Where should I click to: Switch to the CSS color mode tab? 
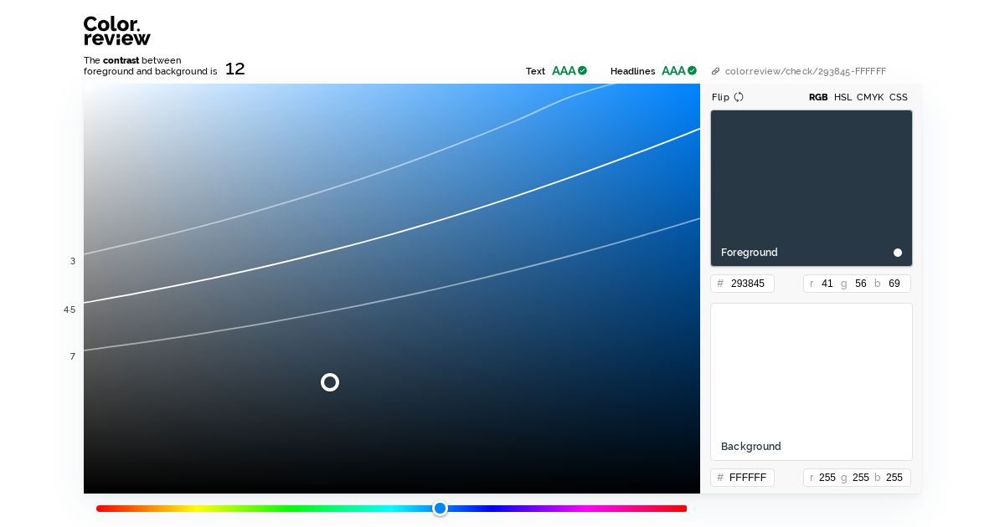pos(898,97)
